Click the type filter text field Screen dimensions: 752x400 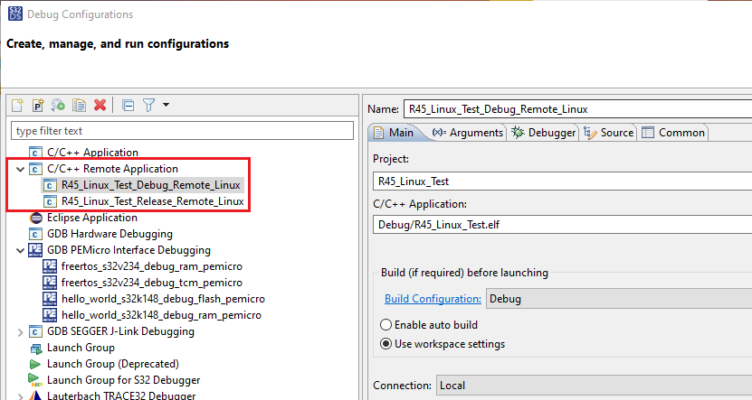[181, 131]
